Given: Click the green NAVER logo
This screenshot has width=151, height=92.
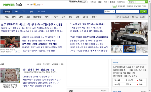Looking at the screenshot, I should [x=9, y=5].
